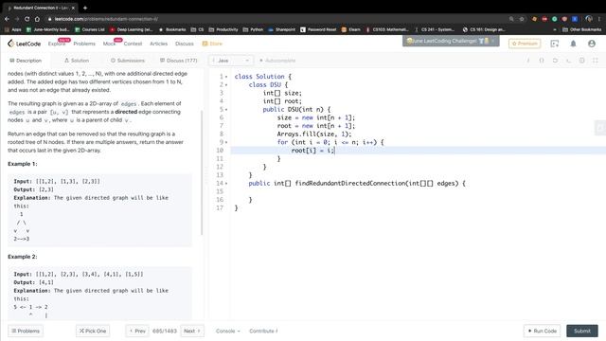Switch to the Submissions tab

[128, 61]
